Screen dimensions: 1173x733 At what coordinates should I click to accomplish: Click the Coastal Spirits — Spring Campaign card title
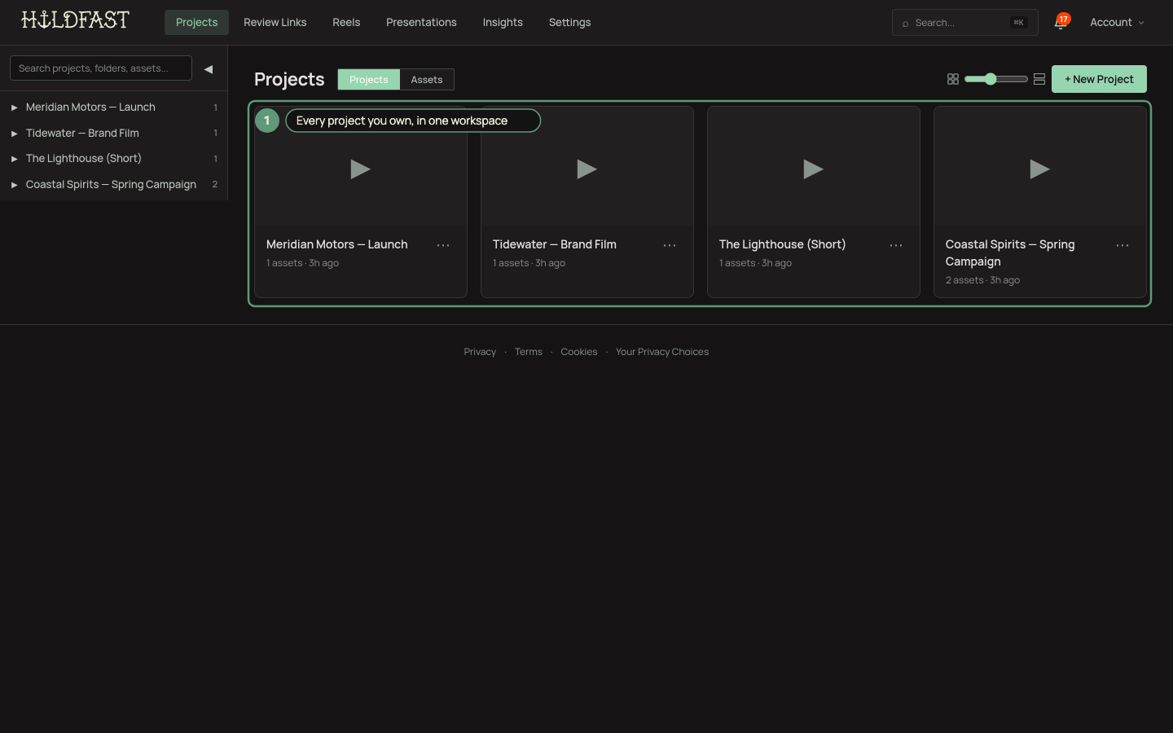[x=1010, y=252]
